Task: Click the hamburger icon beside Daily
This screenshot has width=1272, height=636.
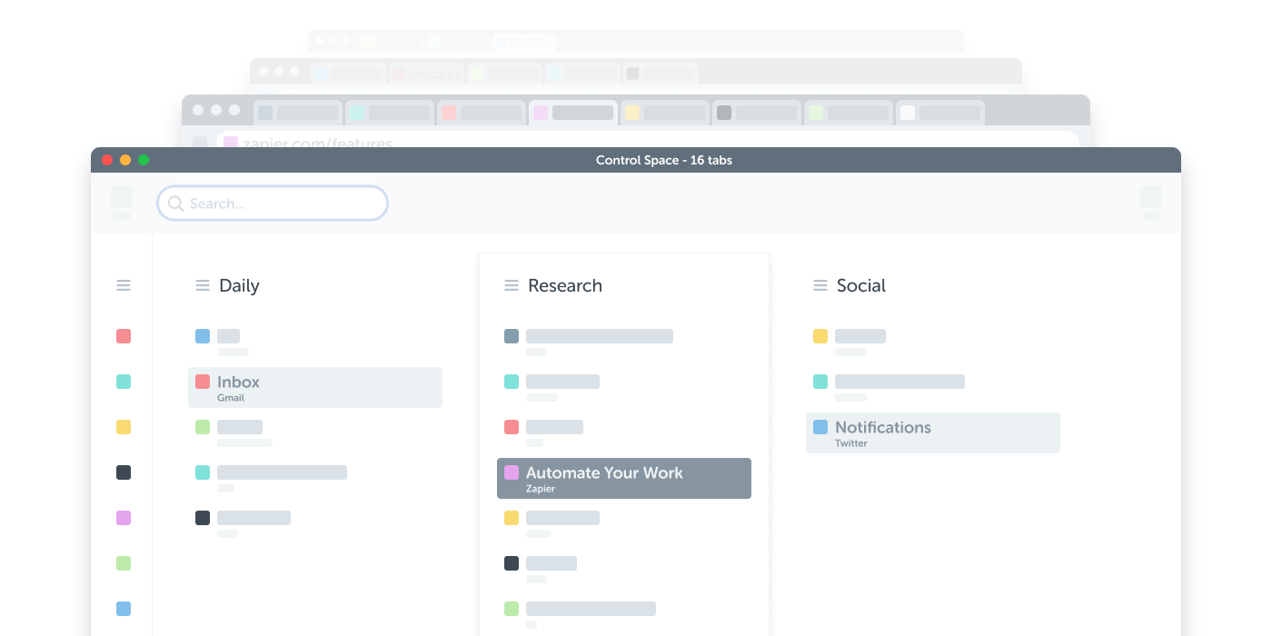Action: click(x=203, y=285)
